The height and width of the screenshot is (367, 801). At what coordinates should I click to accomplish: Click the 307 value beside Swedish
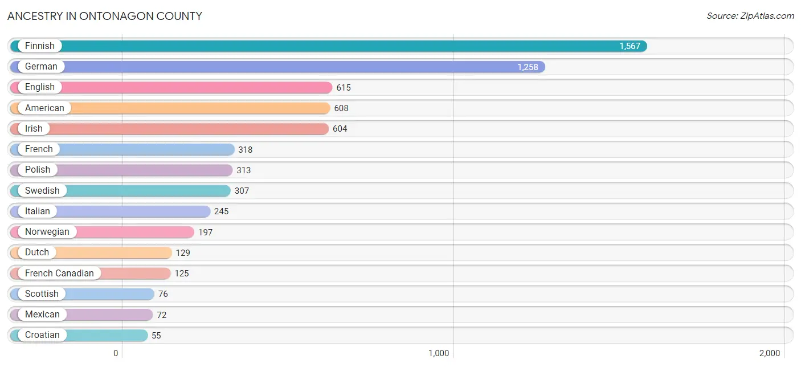click(x=242, y=191)
